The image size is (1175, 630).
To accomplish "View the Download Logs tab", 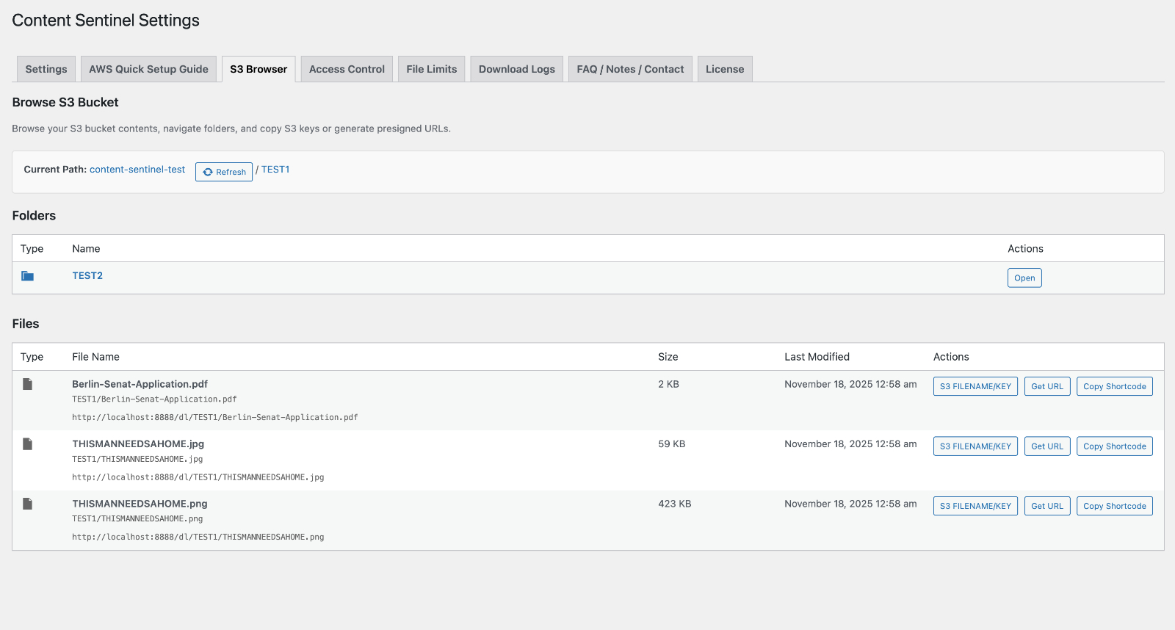I will (517, 69).
